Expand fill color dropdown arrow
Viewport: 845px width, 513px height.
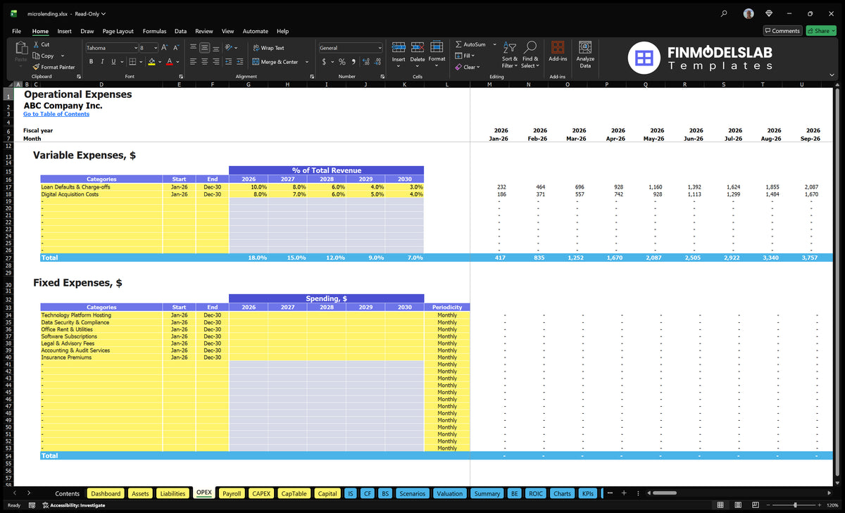159,62
